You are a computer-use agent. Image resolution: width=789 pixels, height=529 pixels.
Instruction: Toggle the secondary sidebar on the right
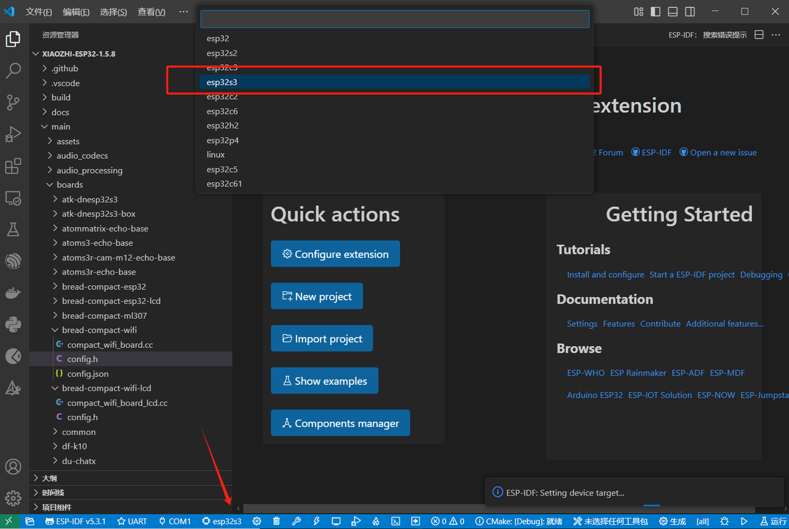(690, 12)
